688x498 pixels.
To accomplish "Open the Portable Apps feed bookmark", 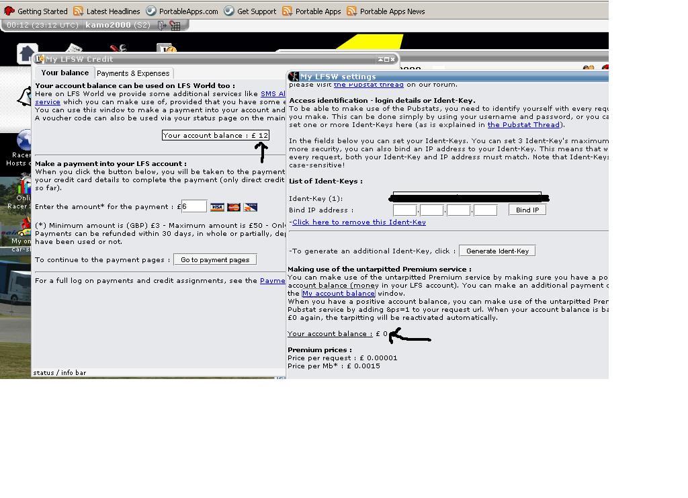I will [x=312, y=11].
